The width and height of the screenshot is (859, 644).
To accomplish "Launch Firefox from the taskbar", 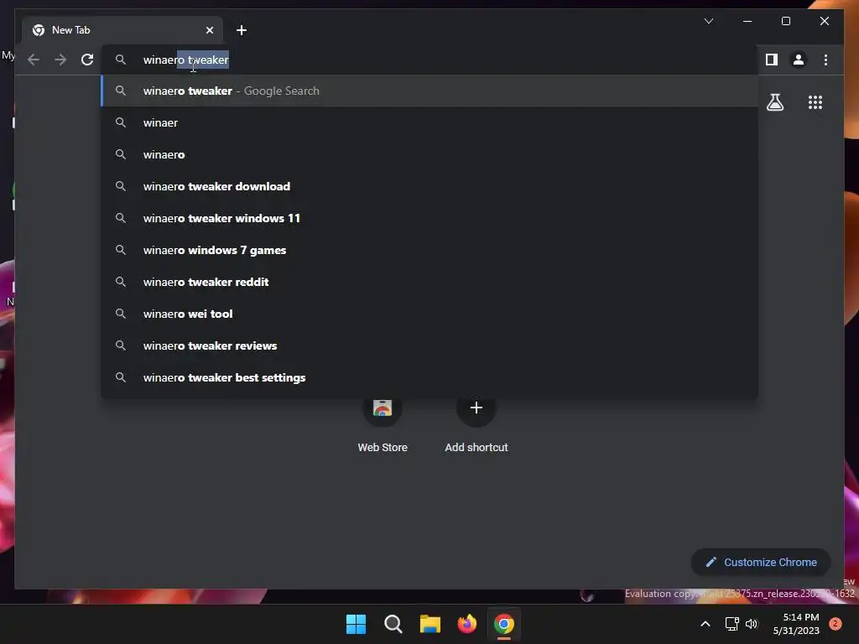I will tap(466, 624).
